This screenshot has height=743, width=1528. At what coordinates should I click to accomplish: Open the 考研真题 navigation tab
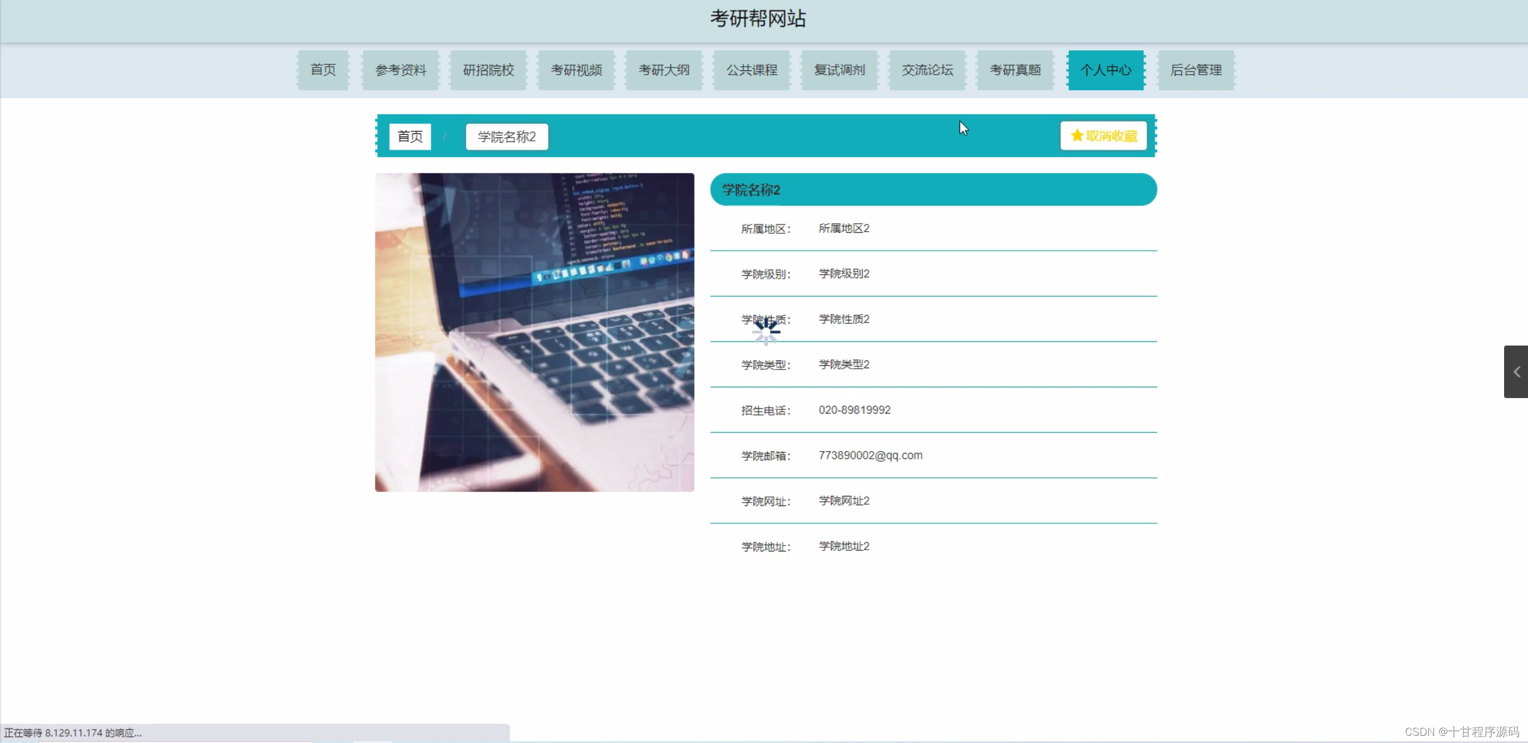pos(1014,70)
